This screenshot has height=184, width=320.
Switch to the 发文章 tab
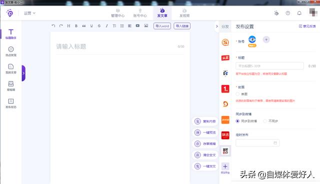(162, 13)
